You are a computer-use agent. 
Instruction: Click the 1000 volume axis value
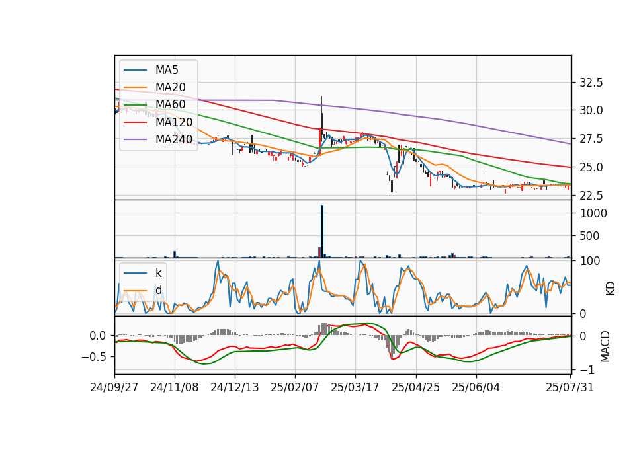[x=593, y=213]
